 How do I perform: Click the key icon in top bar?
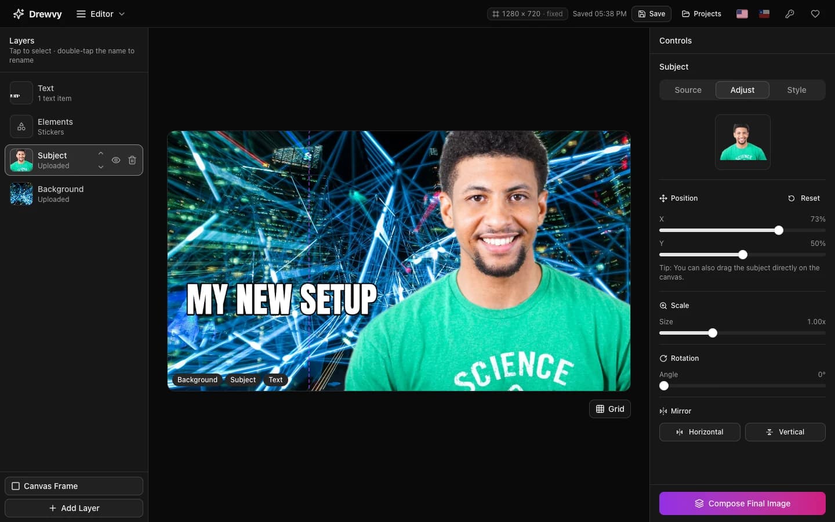pyautogui.click(x=789, y=14)
